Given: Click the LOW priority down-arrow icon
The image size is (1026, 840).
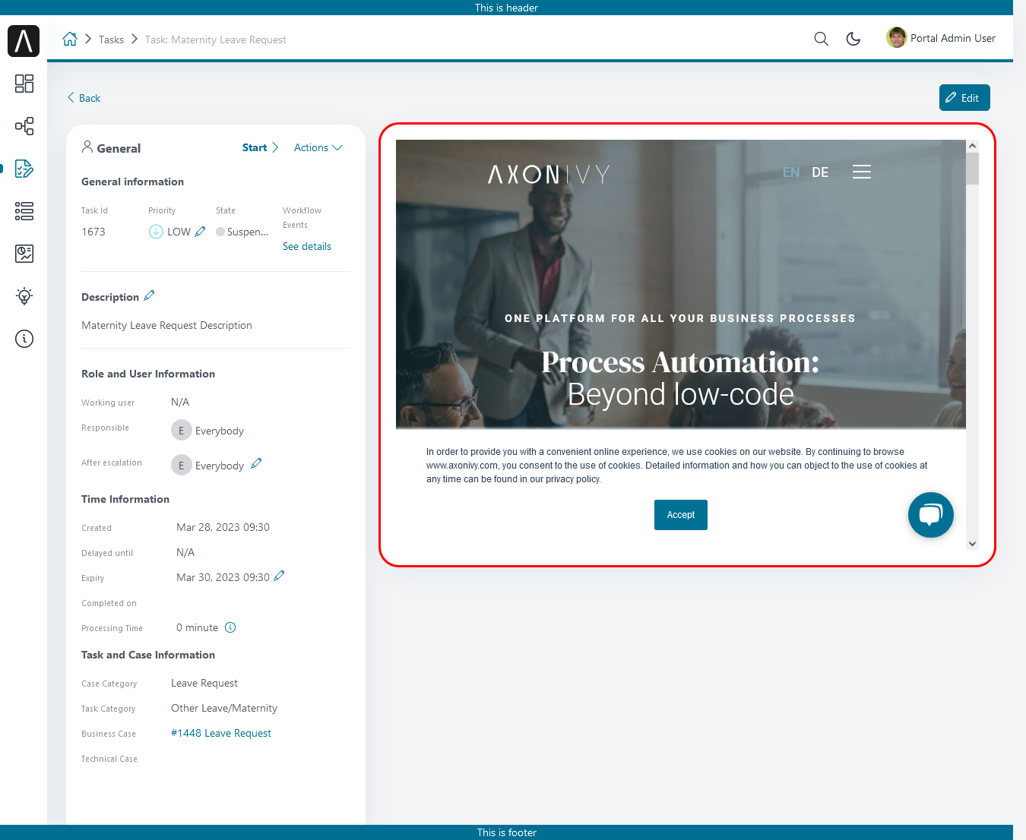Looking at the screenshot, I should point(156,232).
